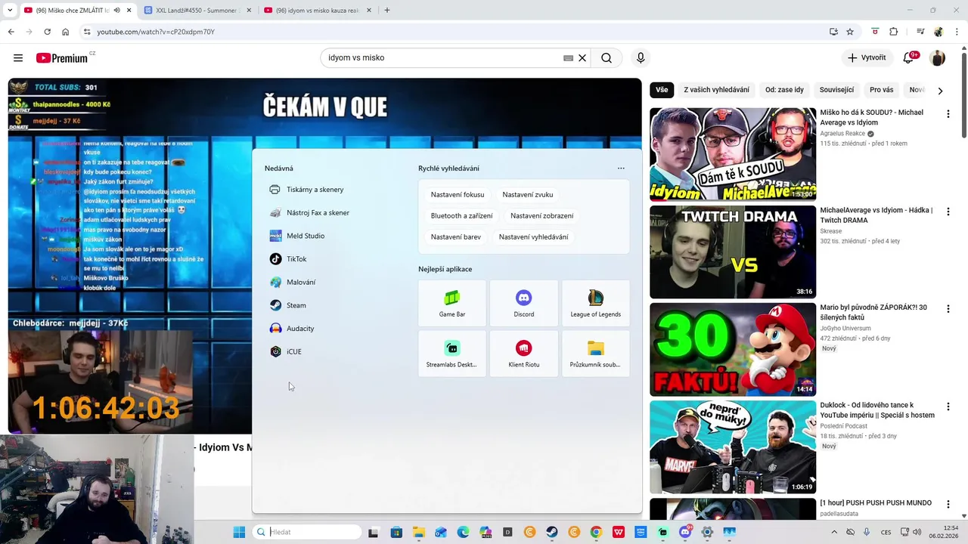
Task: Select Z vašich vyhledávání filter chip
Action: click(x=717, y=90)
